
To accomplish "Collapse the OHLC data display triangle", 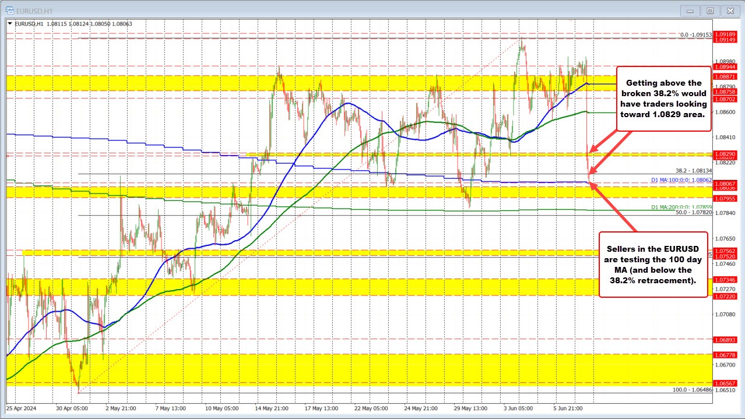I will point(9,24).
